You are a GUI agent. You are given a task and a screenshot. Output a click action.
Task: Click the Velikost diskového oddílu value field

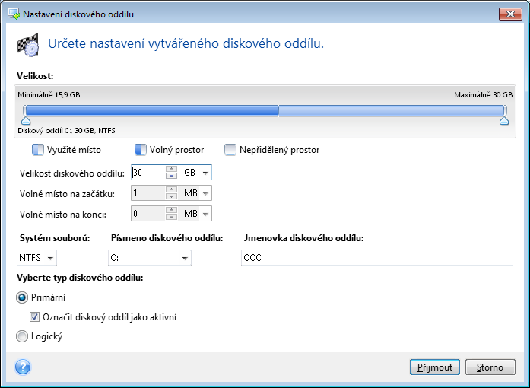pos(149,173)
